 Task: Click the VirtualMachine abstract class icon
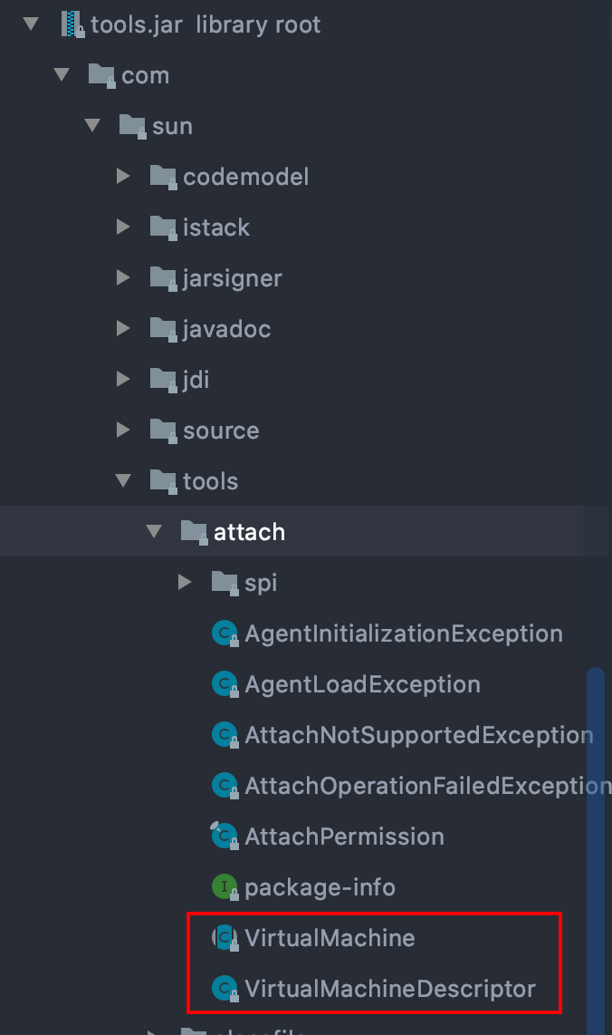coord(224,938)
